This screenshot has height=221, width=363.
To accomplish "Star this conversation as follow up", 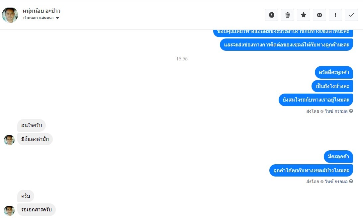I will [x=304, y=15].
